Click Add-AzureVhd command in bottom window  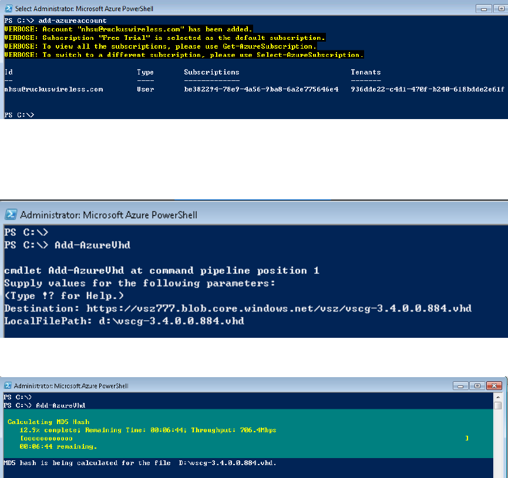[x=60, y=405]
